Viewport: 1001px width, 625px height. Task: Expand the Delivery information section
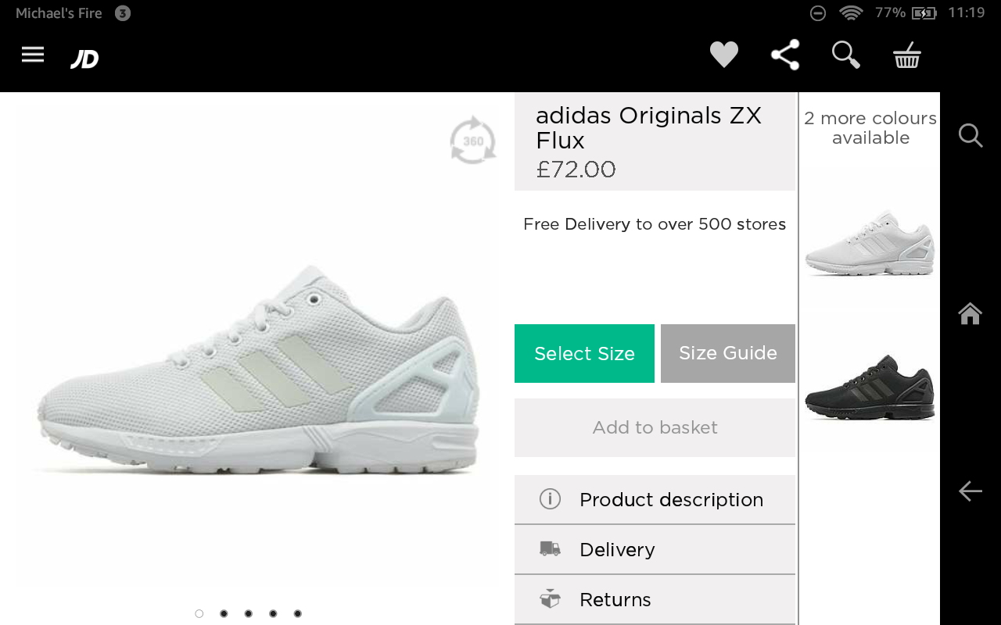(655, 549)
